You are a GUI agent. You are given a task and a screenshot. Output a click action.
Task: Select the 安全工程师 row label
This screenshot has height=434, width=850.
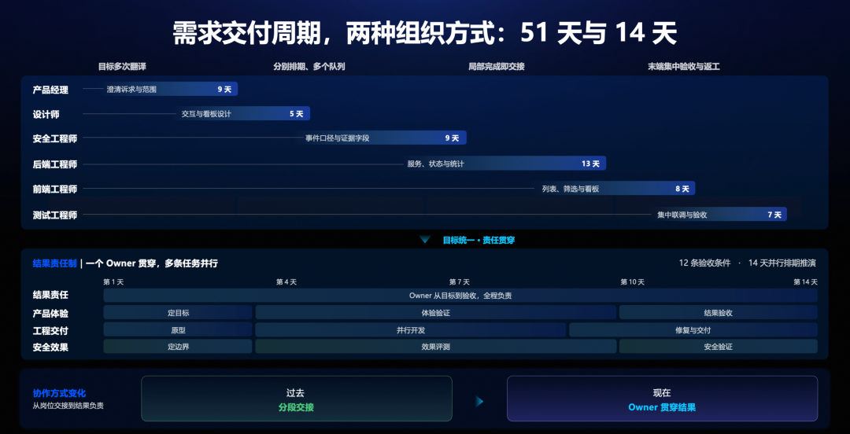55,138
